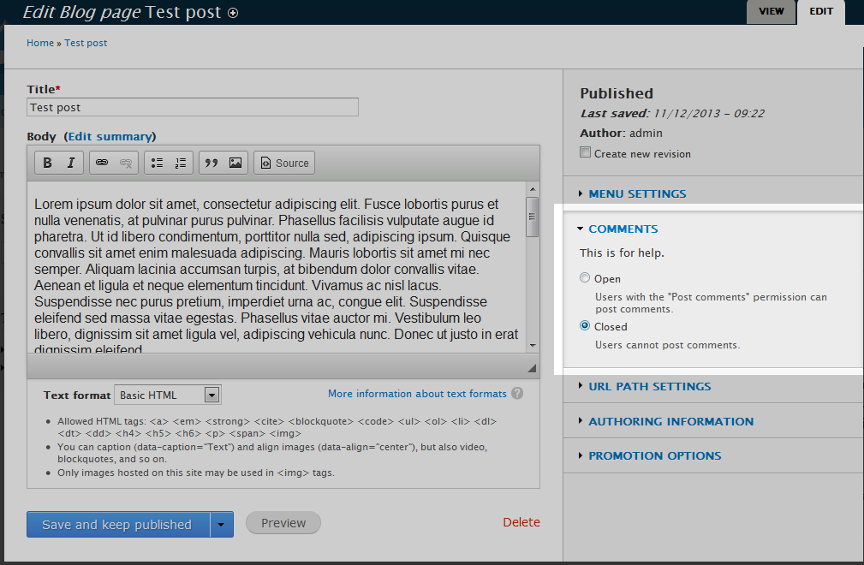Open More information about text formats

417,394
